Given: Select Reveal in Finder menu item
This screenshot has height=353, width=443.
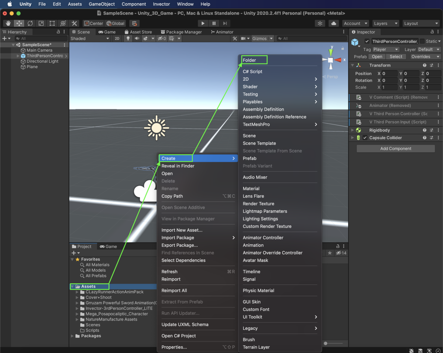Looking at the screenshot, I should pyautogui.click(x=198, y=166).
